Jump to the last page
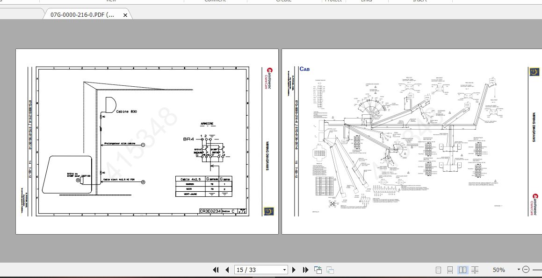The height and width of the screenshot is (278, 542). coord(305,270)
